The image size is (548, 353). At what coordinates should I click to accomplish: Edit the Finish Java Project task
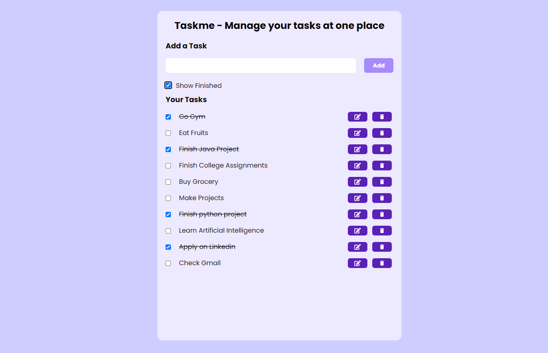point(358,149)
